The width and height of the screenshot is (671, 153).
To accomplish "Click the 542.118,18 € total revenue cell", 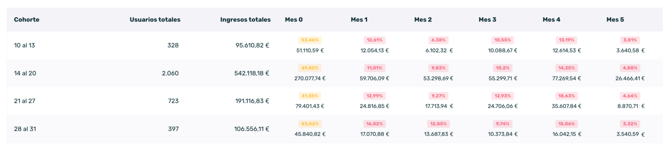I will [x=251, y=73].
